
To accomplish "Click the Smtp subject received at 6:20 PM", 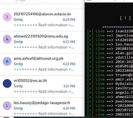I will click(18, 108).
